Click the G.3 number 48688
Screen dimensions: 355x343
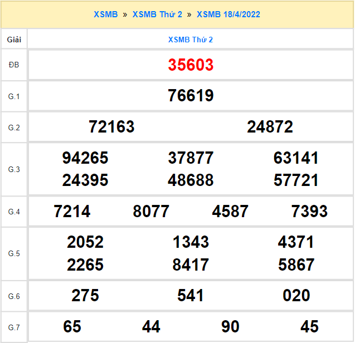pyautogui.click(x=191, y=180)
